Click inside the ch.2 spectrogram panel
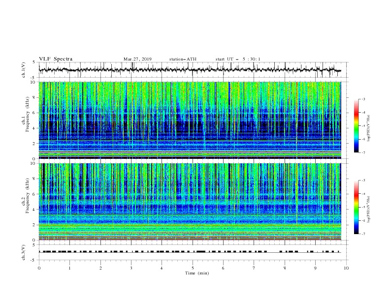 point(190,202)
